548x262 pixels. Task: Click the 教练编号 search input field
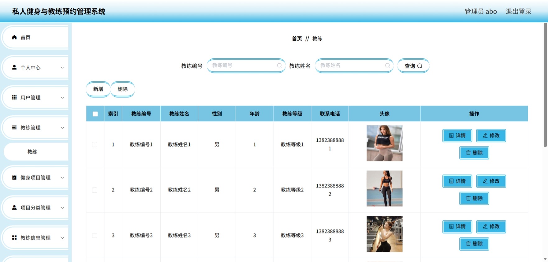tap(246, 65)
